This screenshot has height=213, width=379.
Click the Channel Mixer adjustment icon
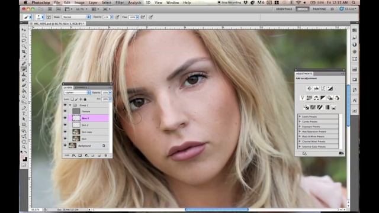pyautogui.click(x=337, y=98)
